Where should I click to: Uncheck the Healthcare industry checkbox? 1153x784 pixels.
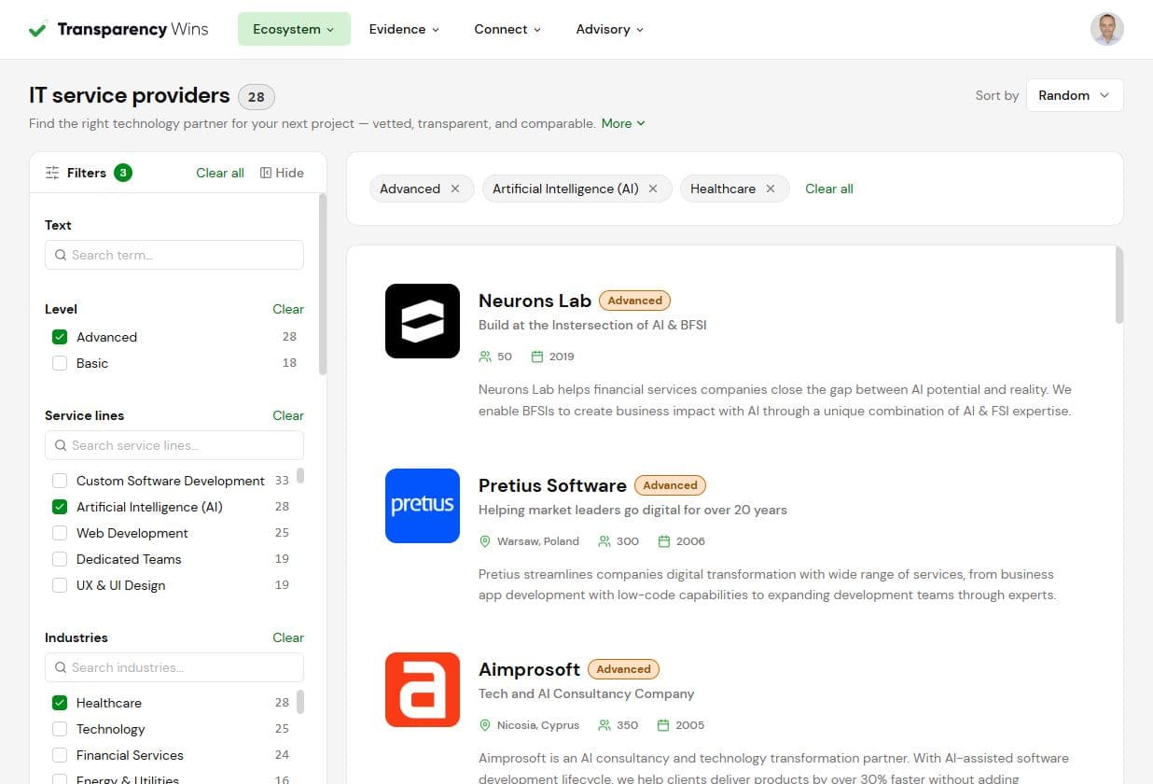point(60,703)
